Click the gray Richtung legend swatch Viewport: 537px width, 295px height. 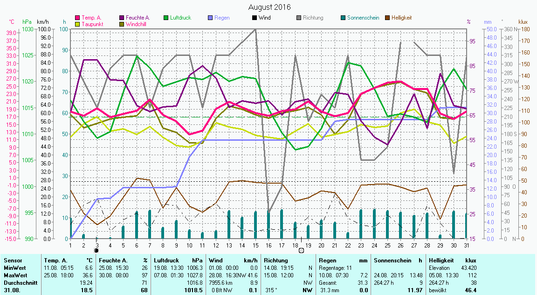(299, 18)
